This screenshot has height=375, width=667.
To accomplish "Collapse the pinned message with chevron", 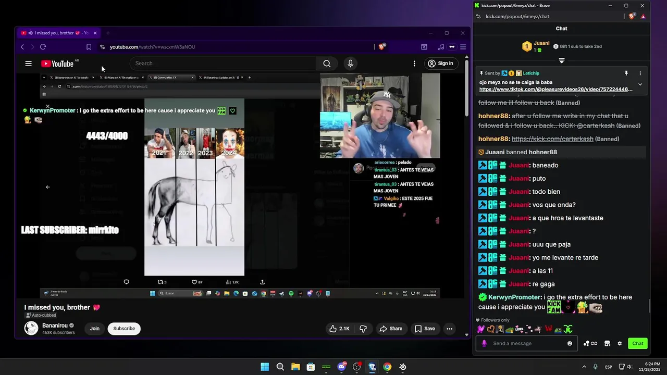I will (x=640, y=84).
